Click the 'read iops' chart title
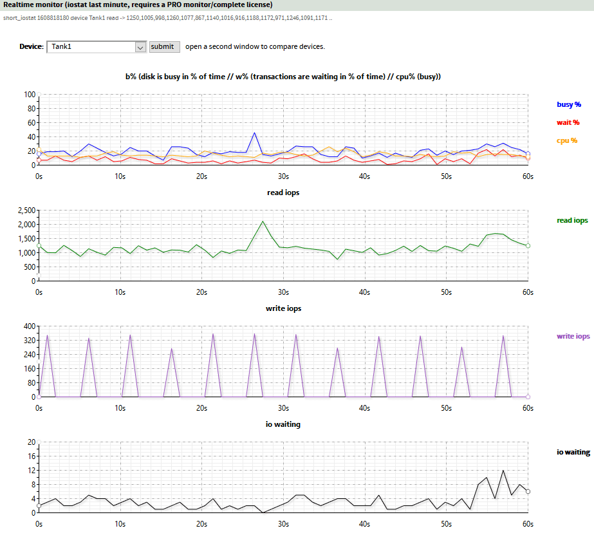 pyautogui.click(x=283, y=192)
